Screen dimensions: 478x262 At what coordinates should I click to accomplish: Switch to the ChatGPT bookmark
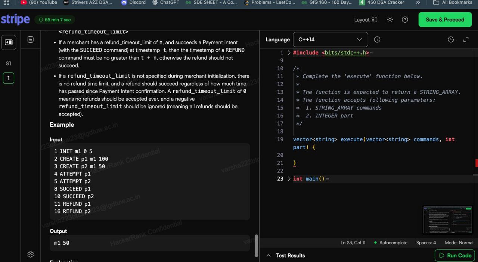166,3
